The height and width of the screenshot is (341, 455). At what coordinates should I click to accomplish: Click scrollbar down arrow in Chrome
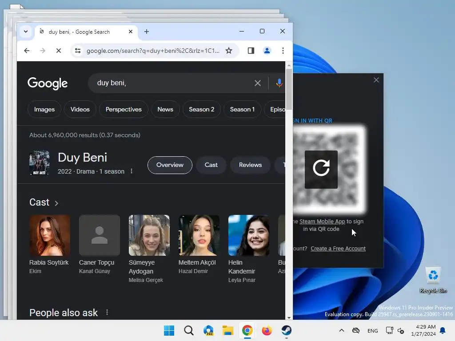[x=289, y=317]
